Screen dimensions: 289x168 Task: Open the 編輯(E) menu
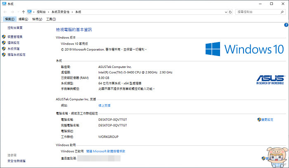(x=23, y=19)
